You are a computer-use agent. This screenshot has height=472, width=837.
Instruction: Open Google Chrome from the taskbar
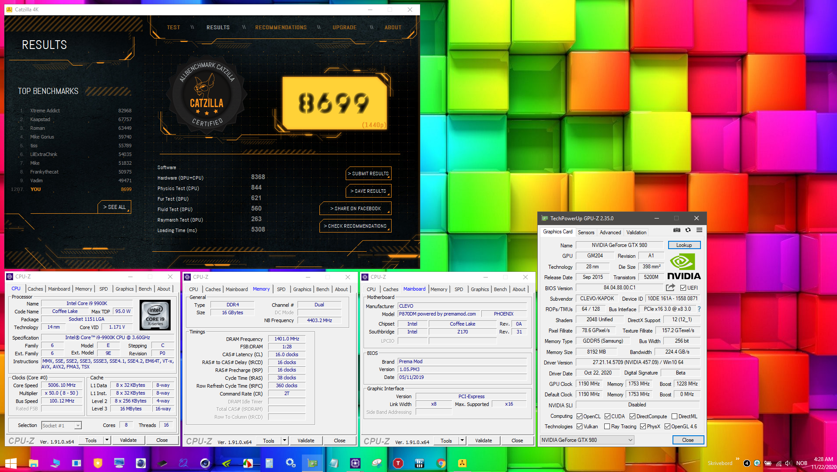click(x=441, y=463)
